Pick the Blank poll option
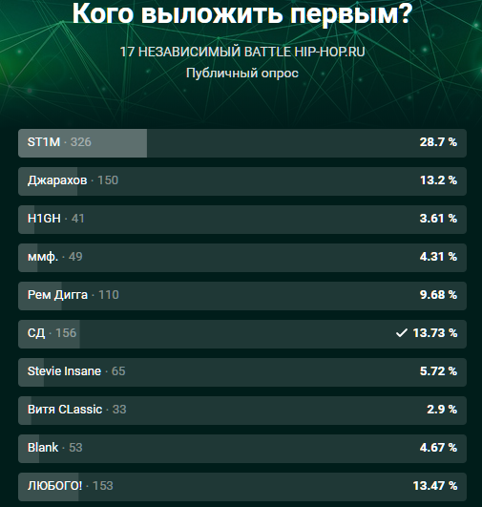The image size is (482, 507). (242, 449)
